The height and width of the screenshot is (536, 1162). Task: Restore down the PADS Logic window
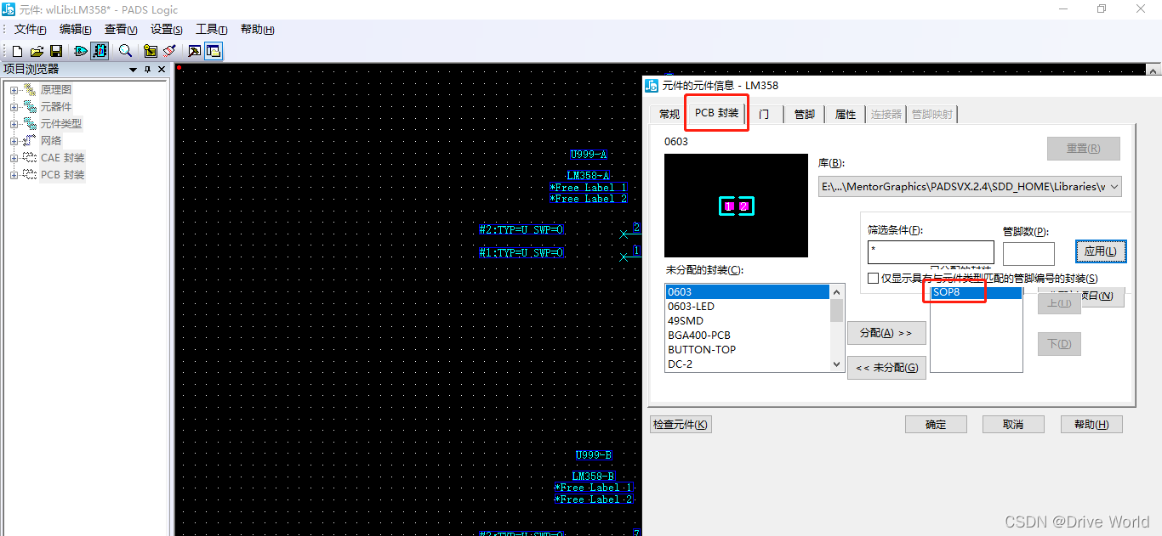(x=1102, y=8)
